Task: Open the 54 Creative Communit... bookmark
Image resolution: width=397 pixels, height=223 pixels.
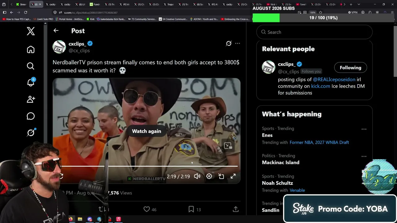Action: click(173, 19)
